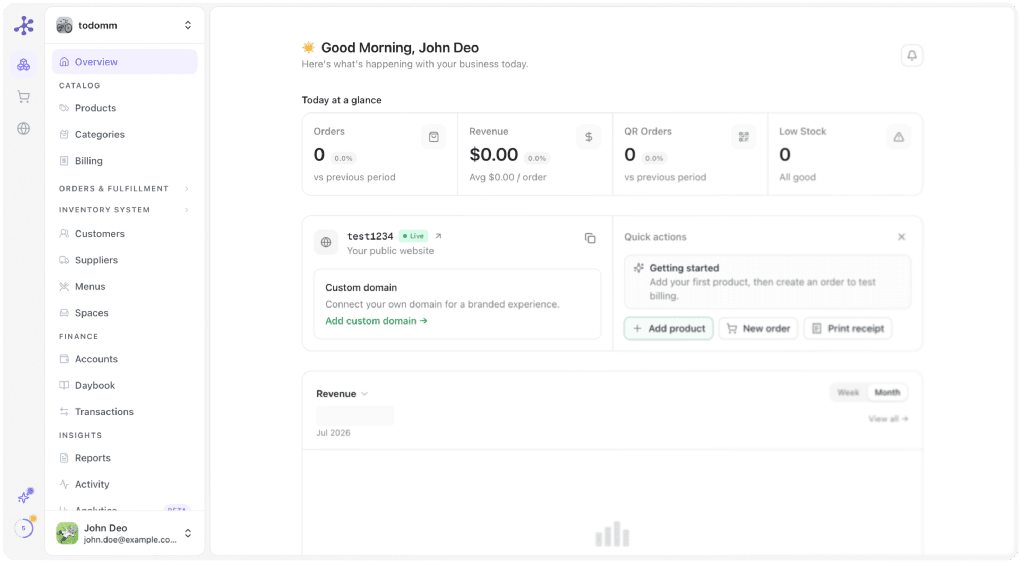The image size is (1021, 563).
Task: Go to Overview page
Action: [x=125, y=62]
